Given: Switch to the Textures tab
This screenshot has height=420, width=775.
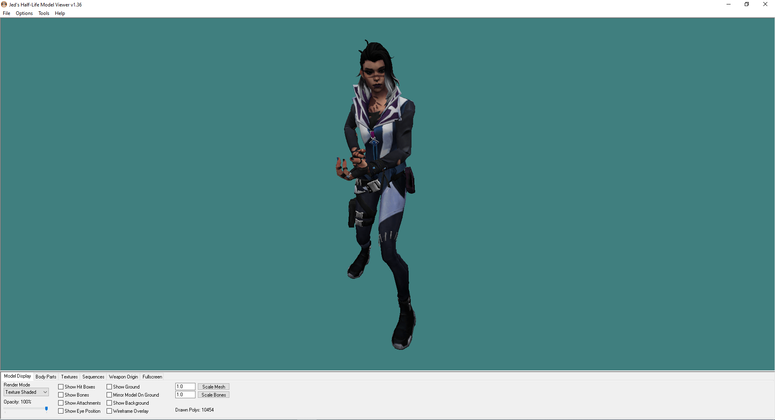Looking at the screenshot, I should 69,377.
